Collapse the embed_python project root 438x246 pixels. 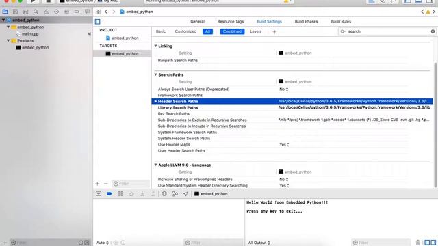[x=3, y=20]
